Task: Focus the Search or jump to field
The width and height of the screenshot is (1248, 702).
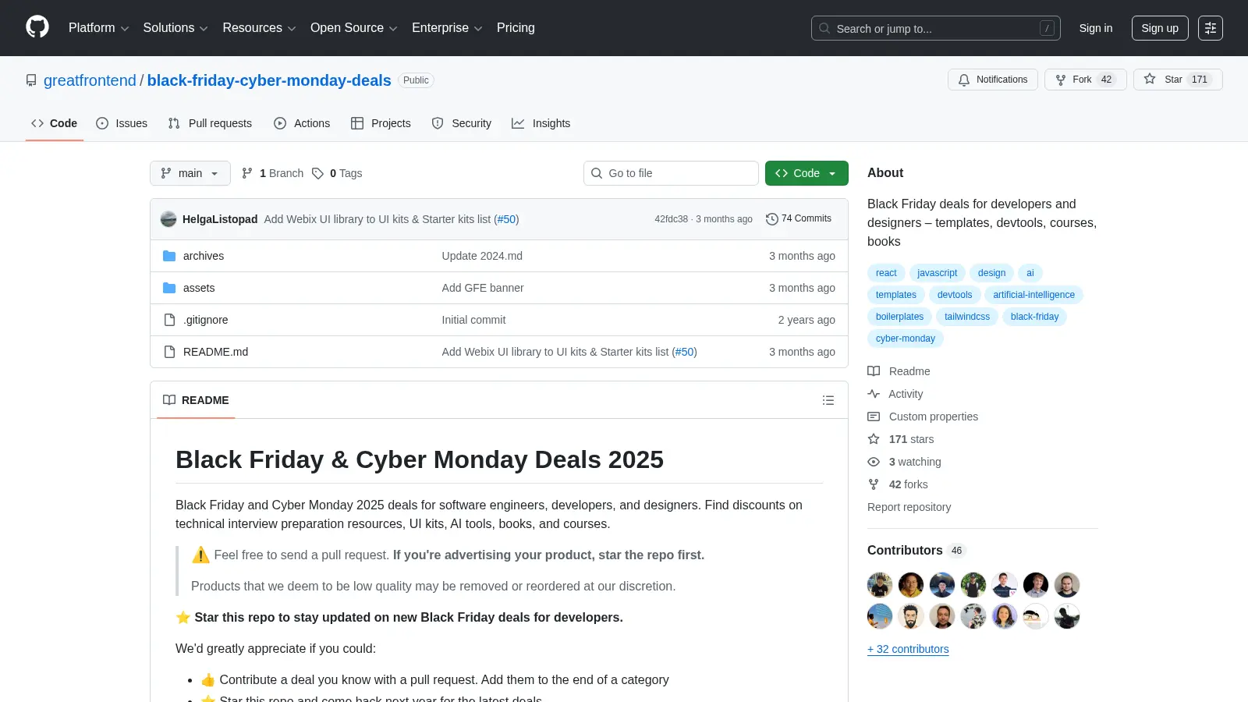Action: tap(936, 28)
